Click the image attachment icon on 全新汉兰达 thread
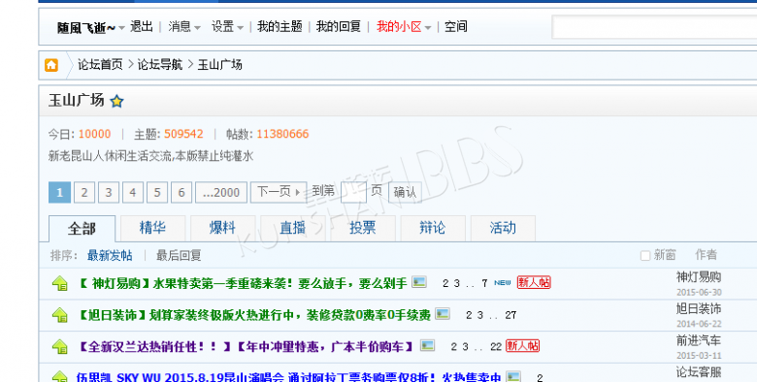This screenshot has height=382, width=757. 427,345
